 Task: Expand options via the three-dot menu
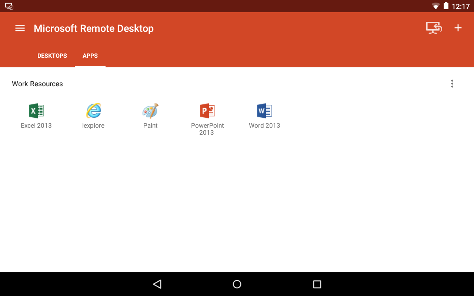tap(452, 84)
